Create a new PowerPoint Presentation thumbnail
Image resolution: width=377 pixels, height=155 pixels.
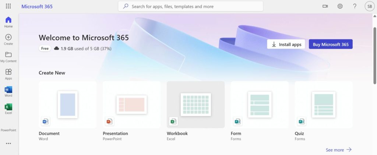click(131, 105)
